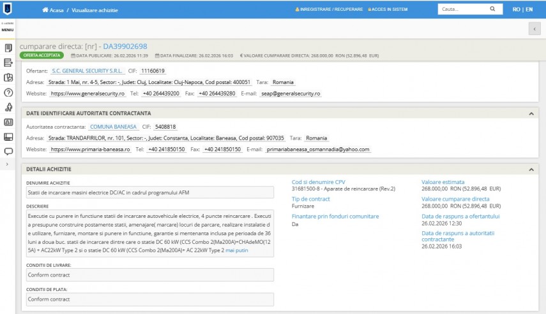546x314 pixels.
Task: Click the magnifier search icon
Action: pos(492,10)
